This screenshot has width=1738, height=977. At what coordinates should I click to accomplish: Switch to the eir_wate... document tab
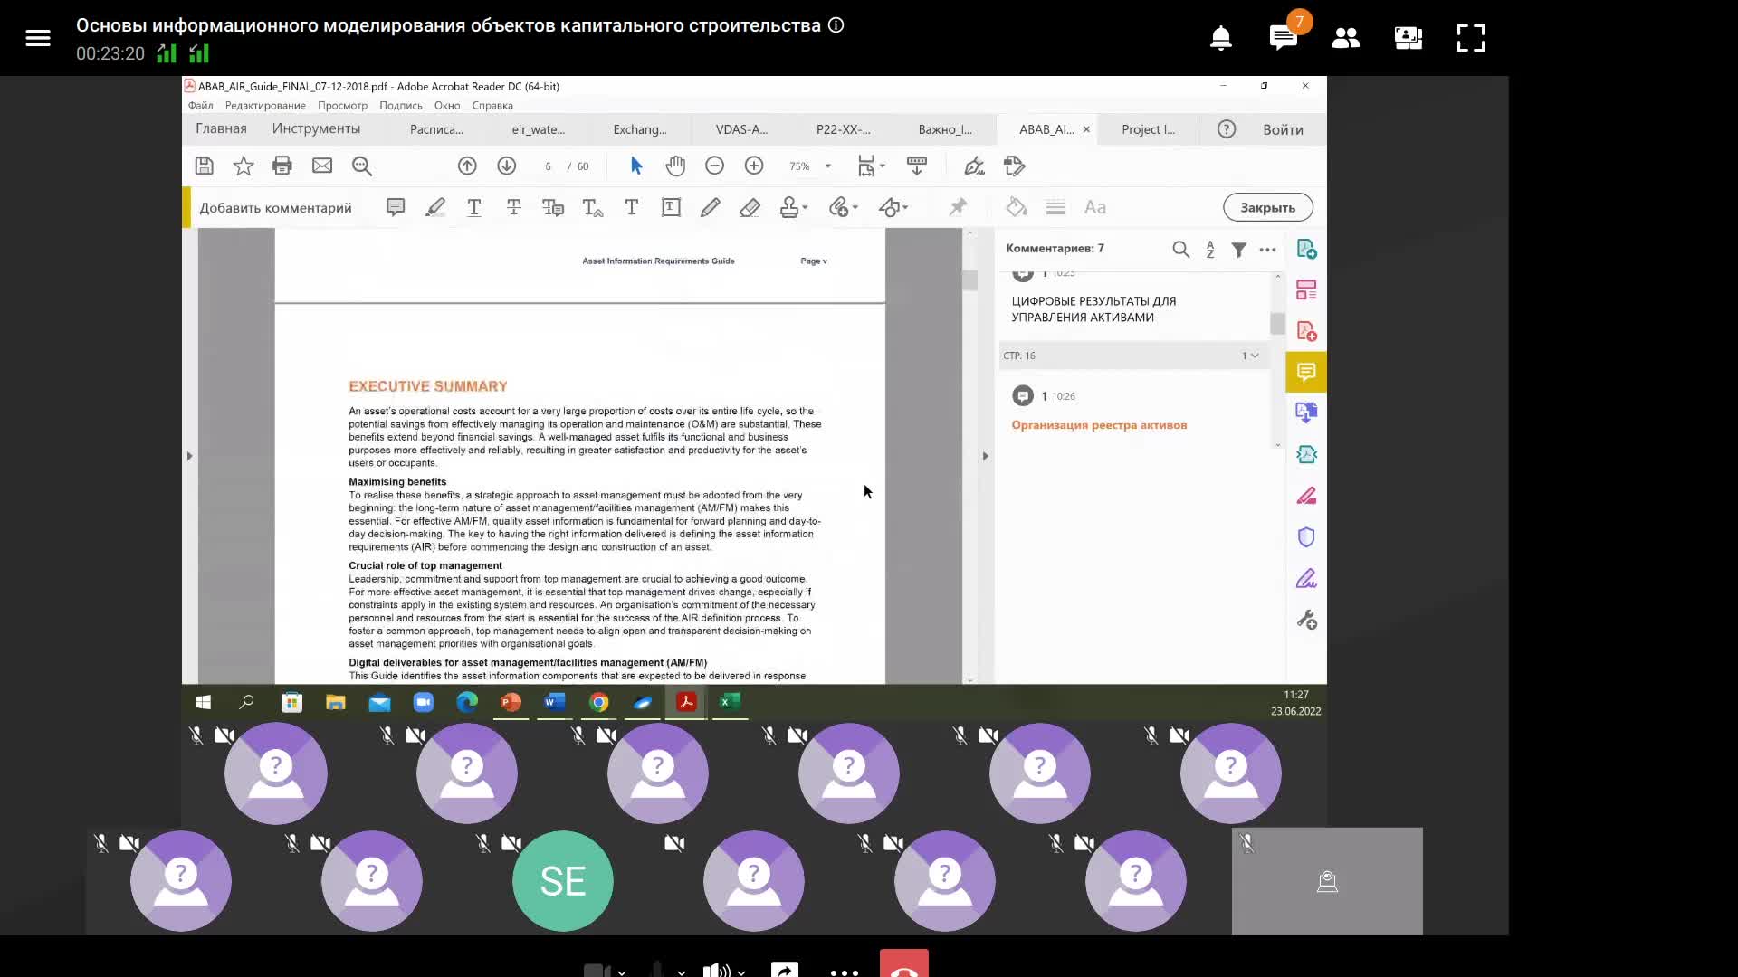coord(539,129)
